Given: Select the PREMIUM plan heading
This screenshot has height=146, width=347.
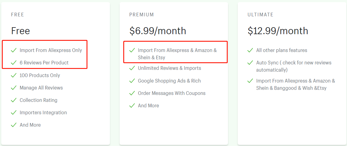Looking at the screenshot, I should click(x=142, y=15).
